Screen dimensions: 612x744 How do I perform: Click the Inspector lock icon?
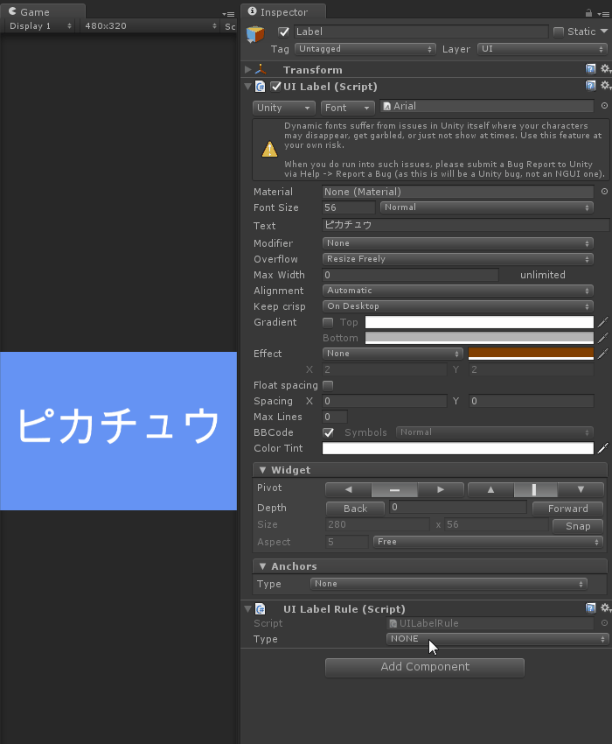pos(588,13)
